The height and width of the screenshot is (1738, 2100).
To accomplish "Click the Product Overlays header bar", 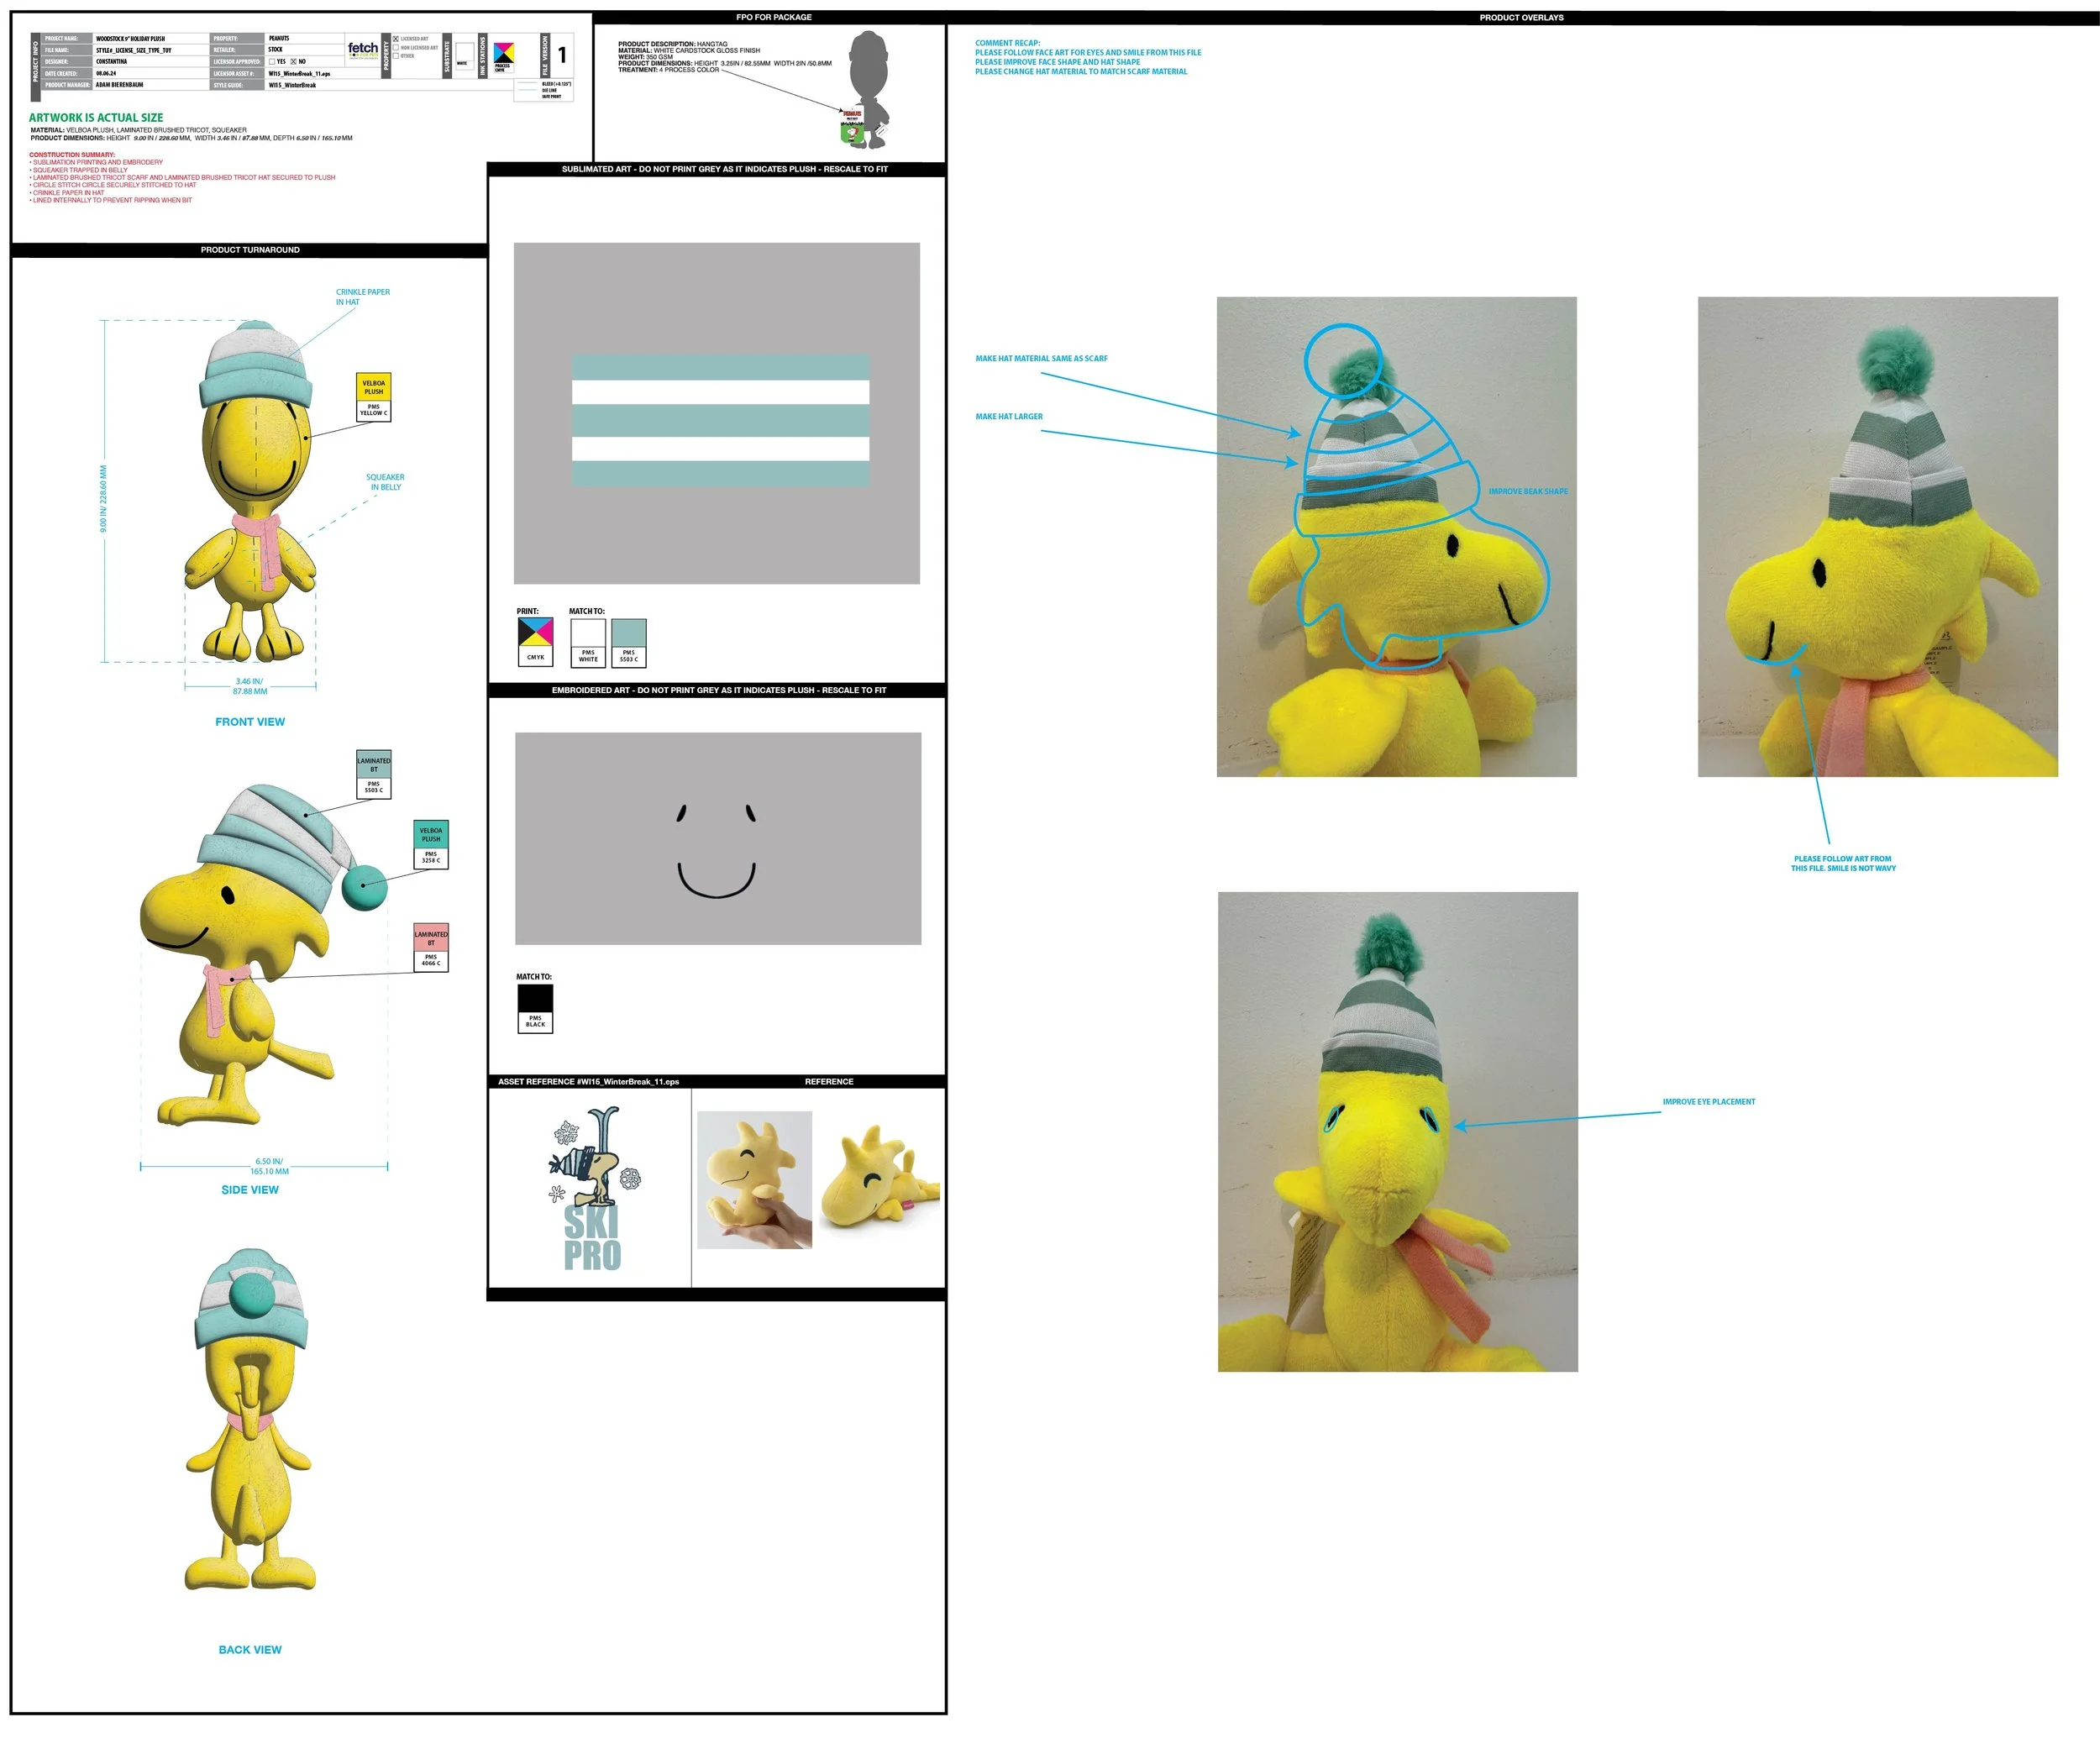I will 1520,17.
